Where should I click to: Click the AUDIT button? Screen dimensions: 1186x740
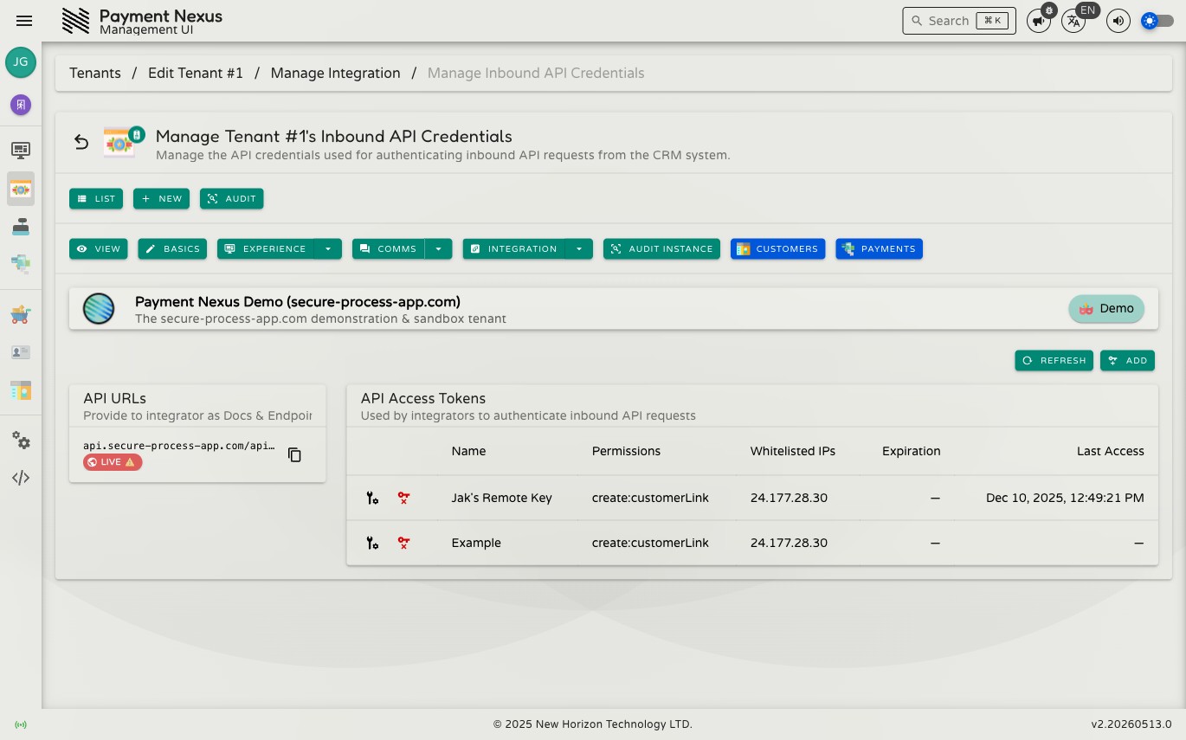point(231,198)
